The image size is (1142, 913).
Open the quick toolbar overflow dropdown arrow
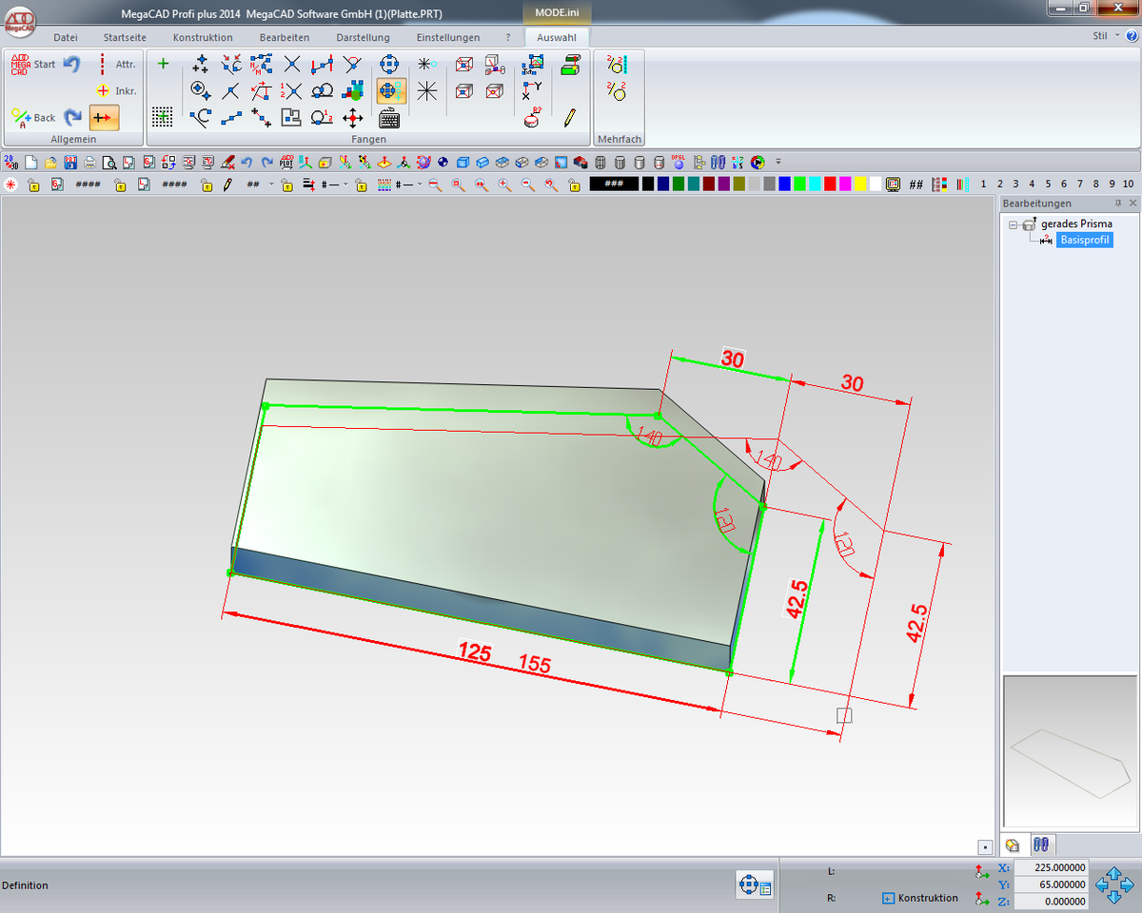(x=778, y=162)
